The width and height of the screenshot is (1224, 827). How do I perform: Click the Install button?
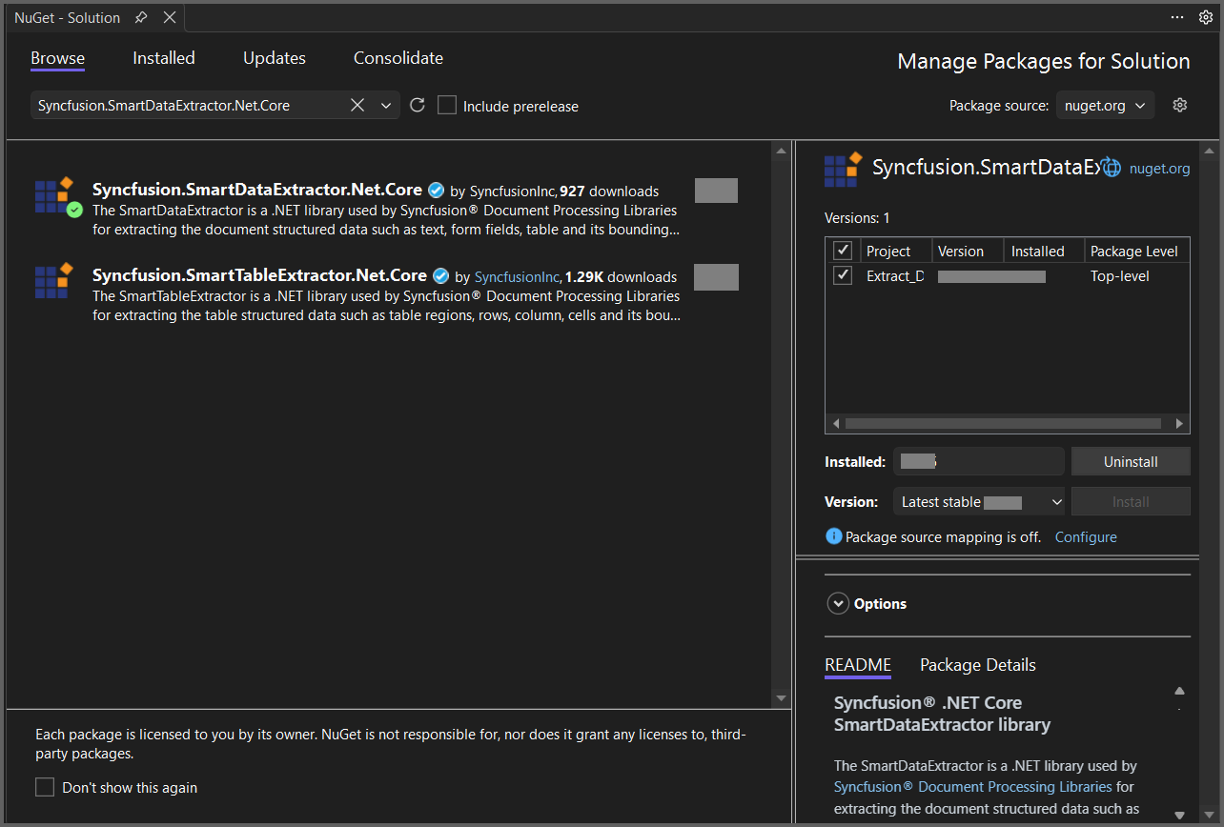[x=1131, y=501]
